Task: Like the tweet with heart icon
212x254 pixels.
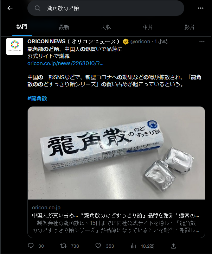Action: click(x=98, y=246)
